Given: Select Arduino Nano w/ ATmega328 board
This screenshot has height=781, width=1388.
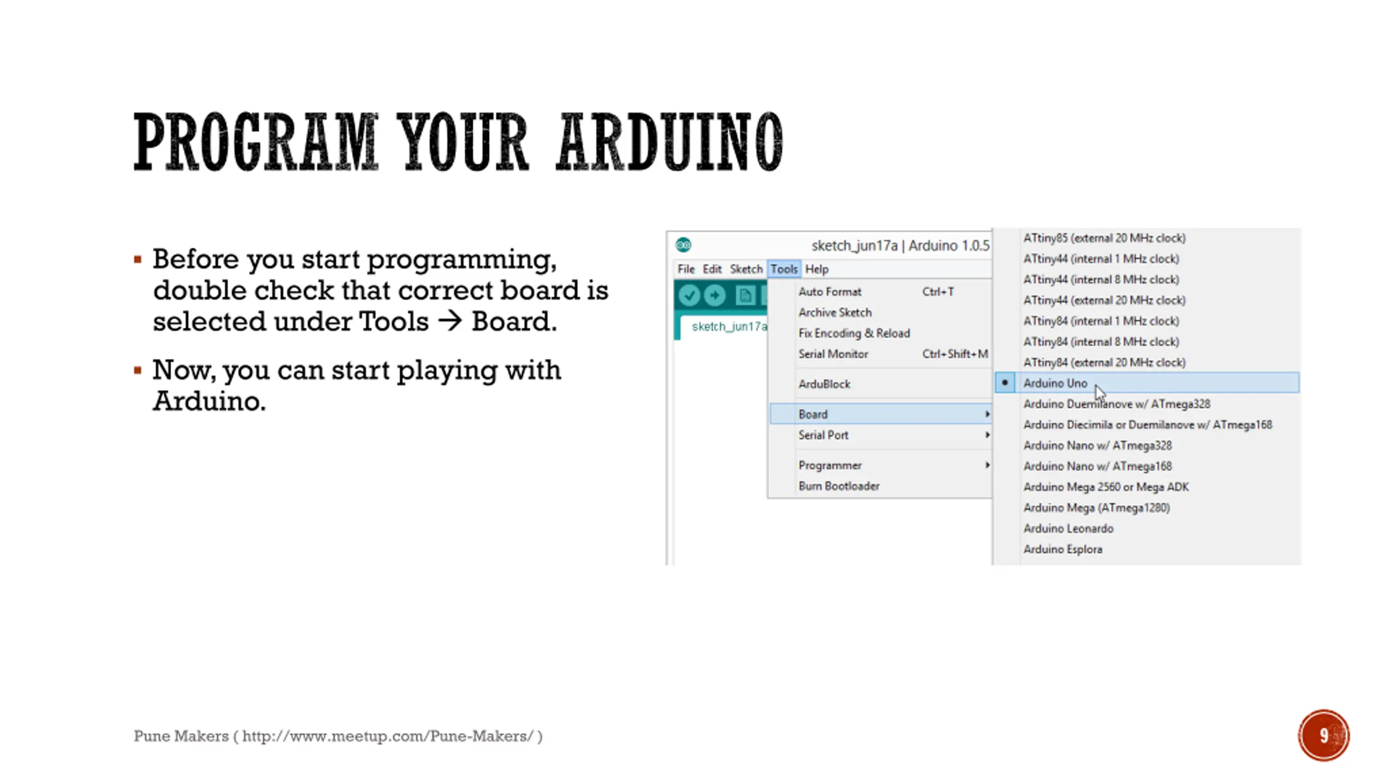Looking at the screenshot, I should click(1147, 445).
